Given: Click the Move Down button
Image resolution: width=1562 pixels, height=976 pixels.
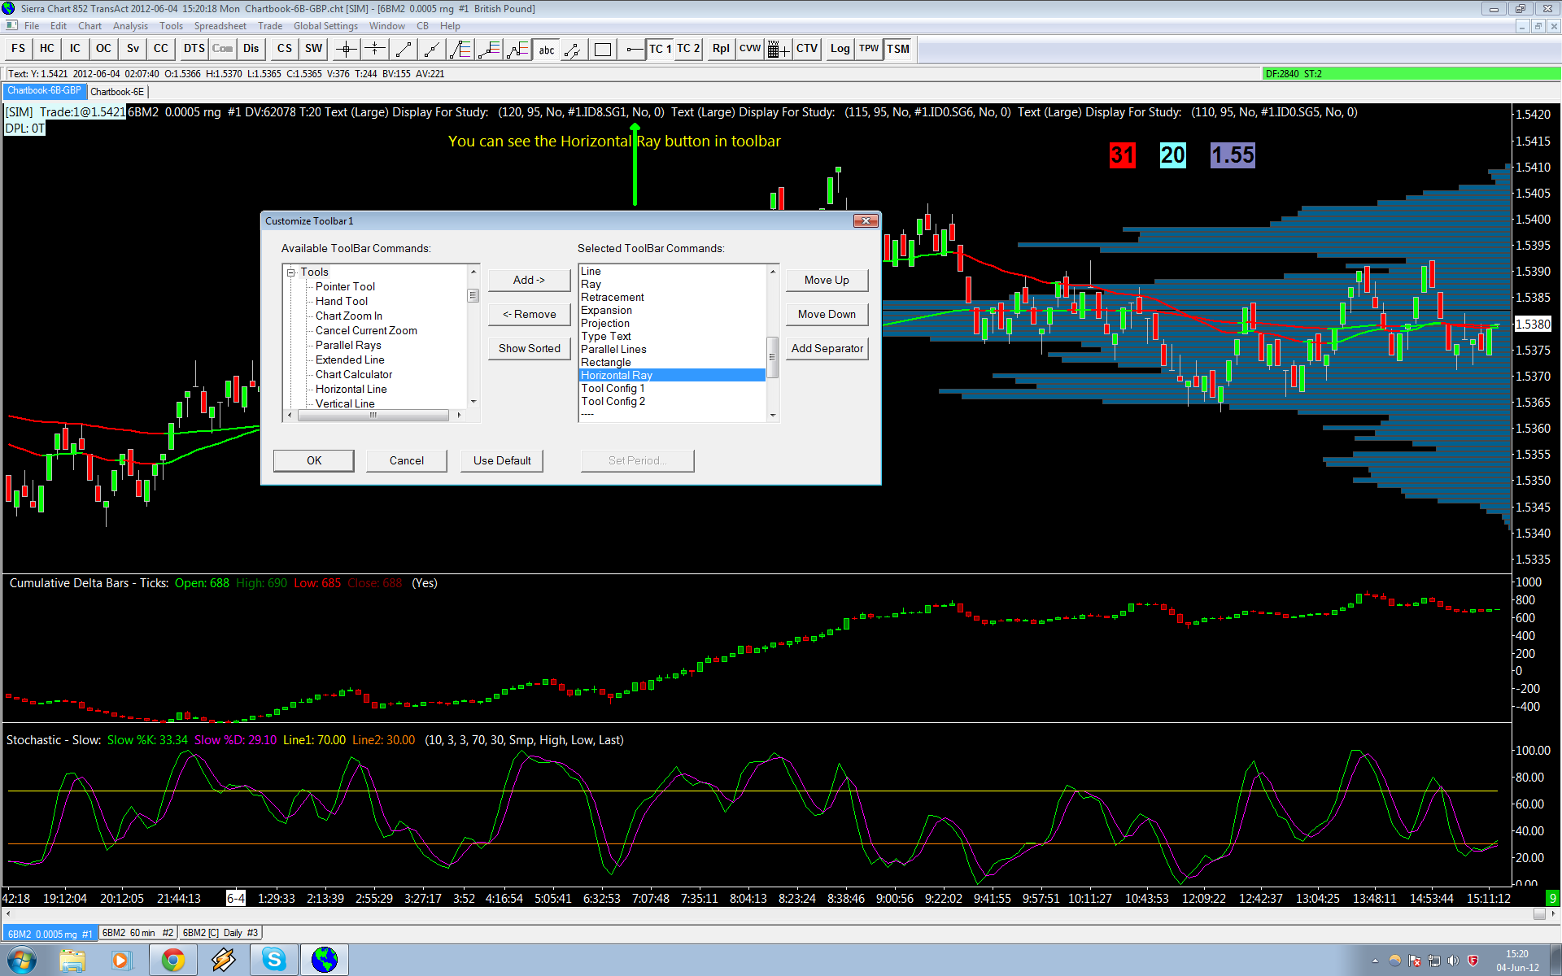Looking at the screenshot, I should click(x=827, y=314).
